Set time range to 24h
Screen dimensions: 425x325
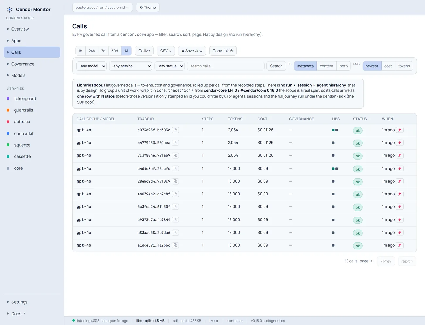coord(92,51)
